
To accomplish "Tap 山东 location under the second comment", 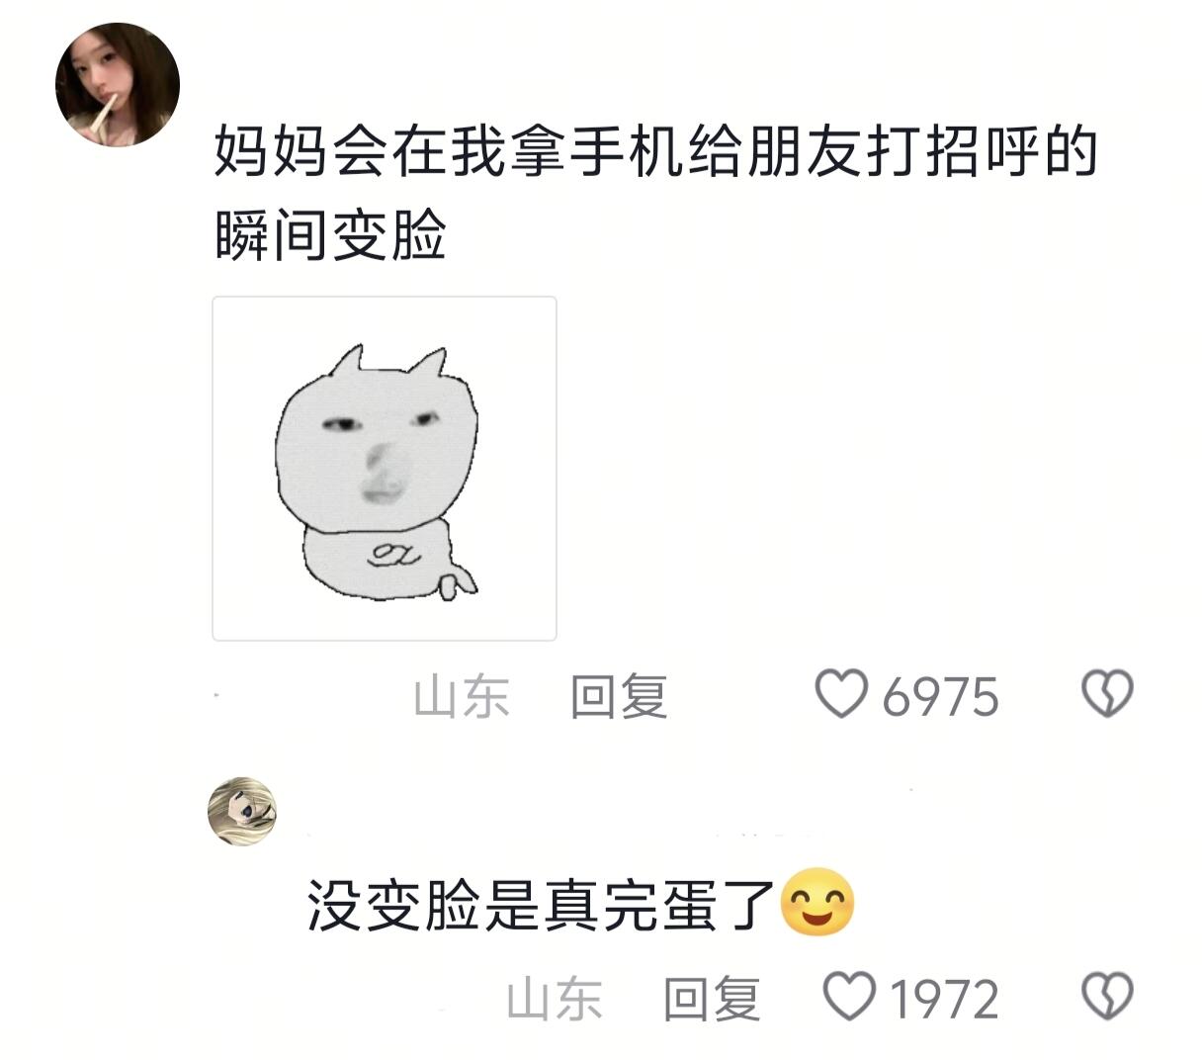I will click(555, 999).
